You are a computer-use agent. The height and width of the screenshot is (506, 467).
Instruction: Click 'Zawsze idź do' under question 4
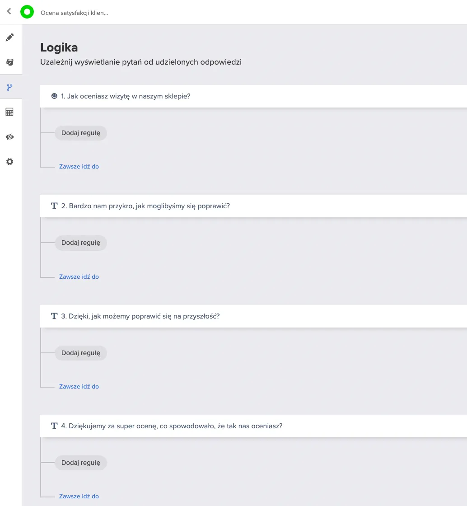79,497
